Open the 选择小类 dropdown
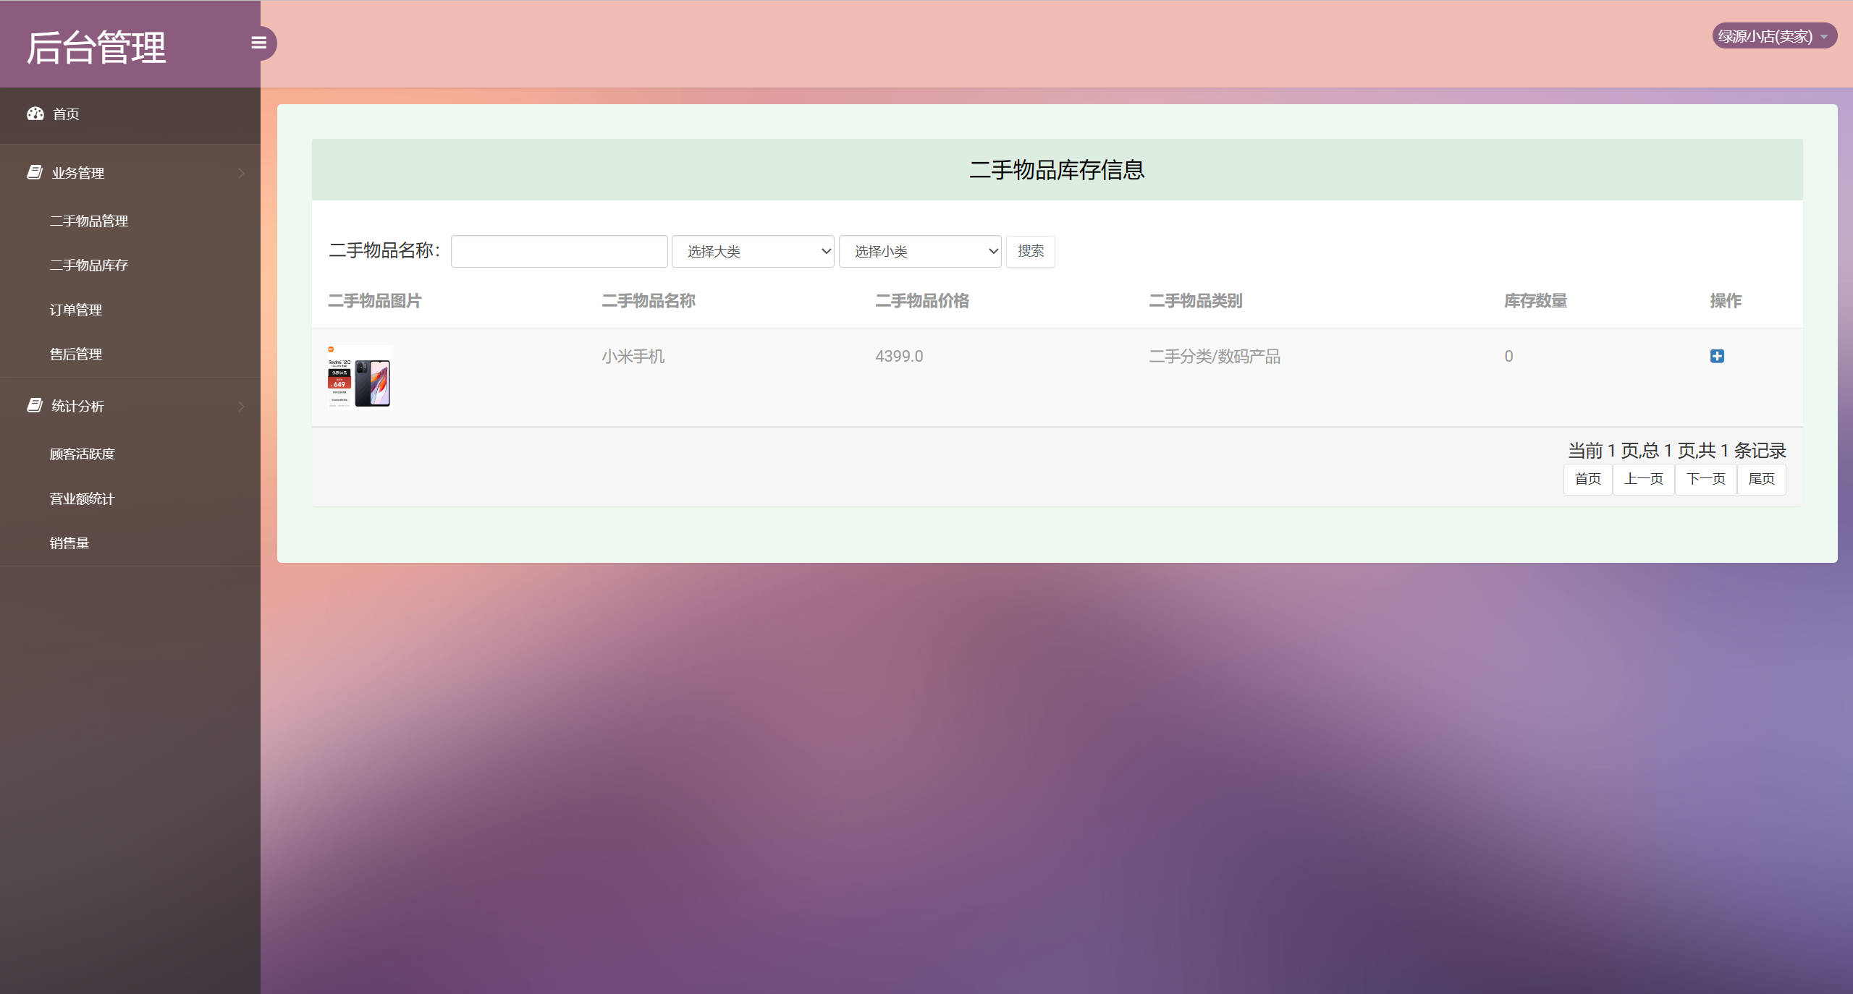The width and height of the screenshot is (1853, 994). (919, 251)
